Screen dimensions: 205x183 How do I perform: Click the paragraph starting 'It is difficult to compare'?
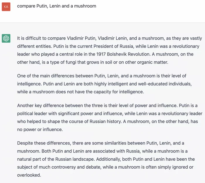(x=110, y=50)
